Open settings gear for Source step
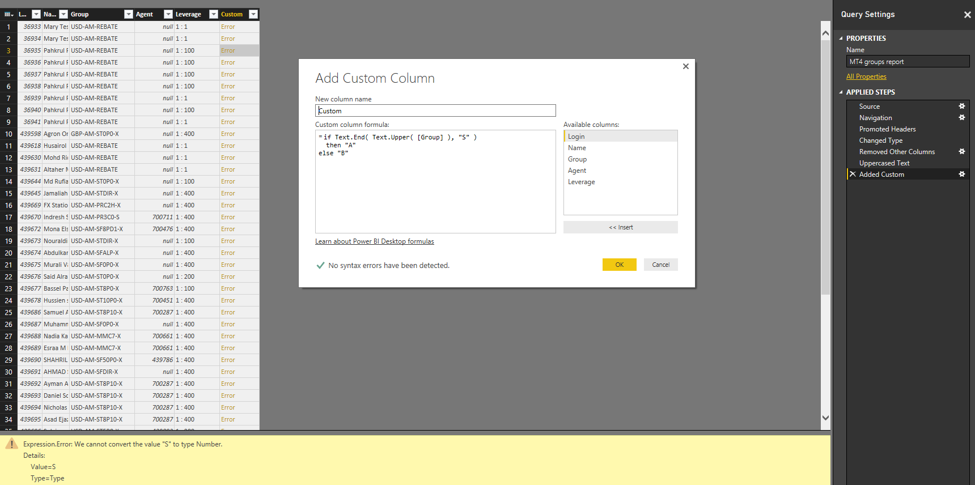This screenshot has width=975, height=485. pyautogui.click(x=961, y=107)
